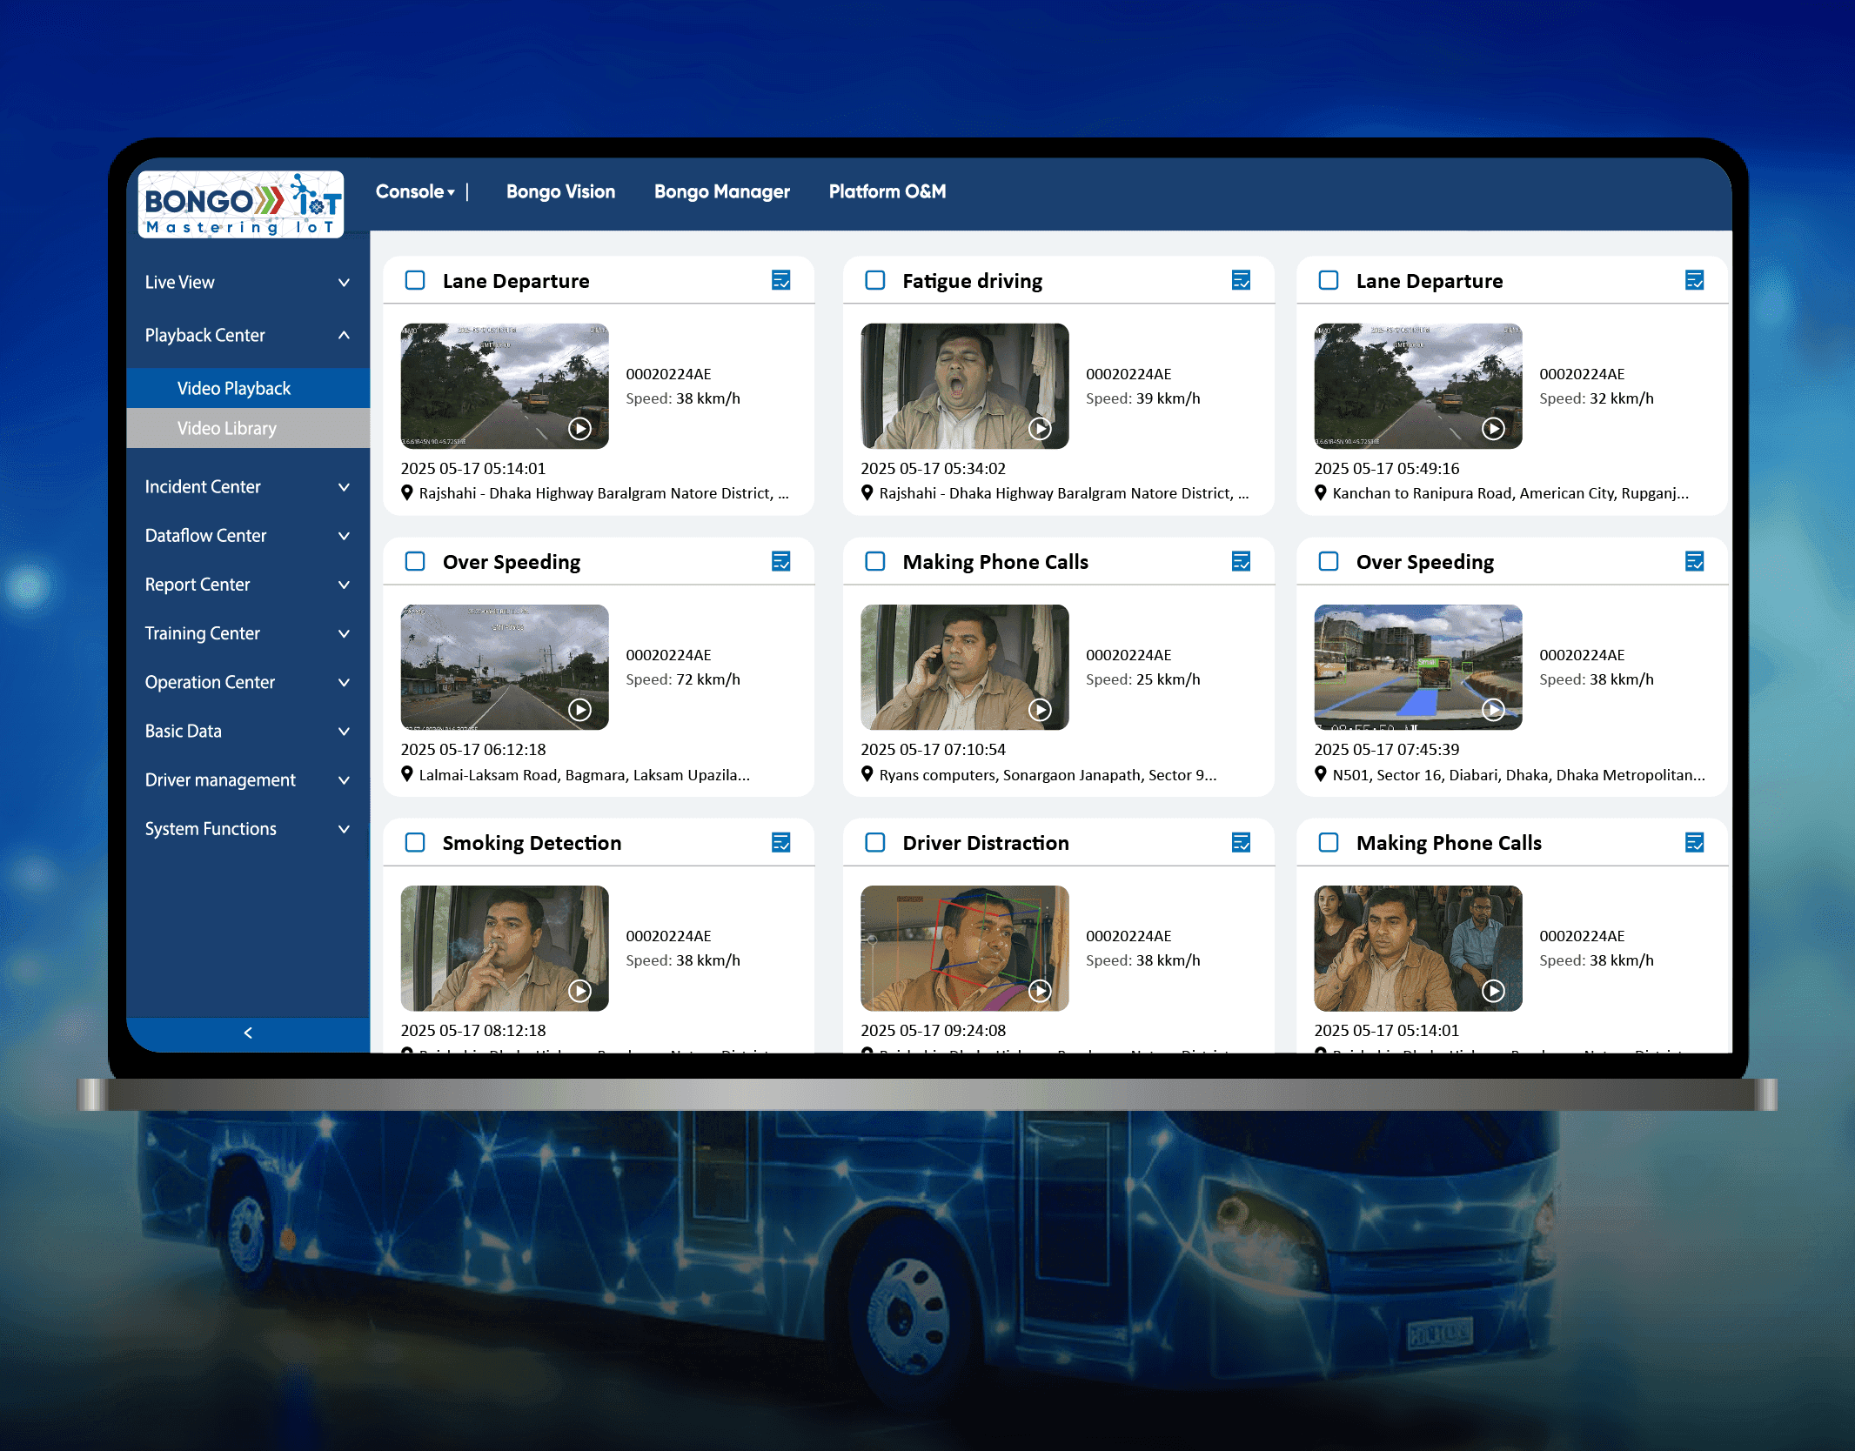Open Over Speeding 72 km/h thumbnail
This screenshot has height=1451, width=1855.
[504, 666]
